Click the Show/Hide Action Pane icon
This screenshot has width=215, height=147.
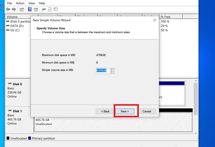pyautogui.click(x=36, y=9)
